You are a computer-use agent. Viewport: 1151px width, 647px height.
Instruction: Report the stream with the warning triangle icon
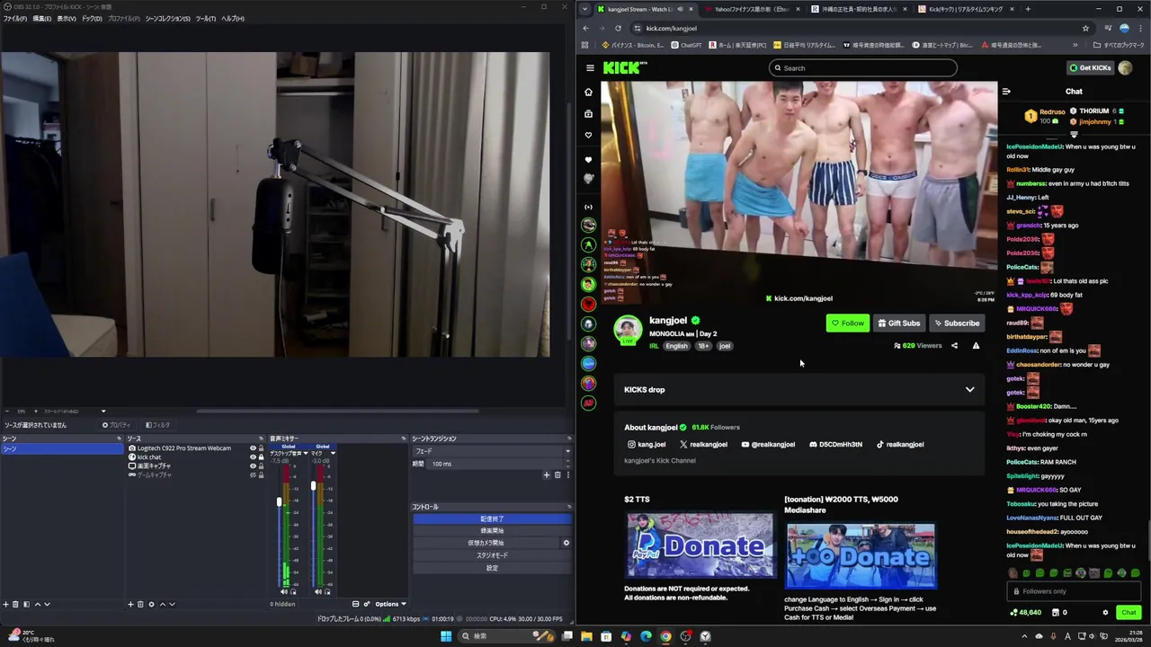pos(976,345)
